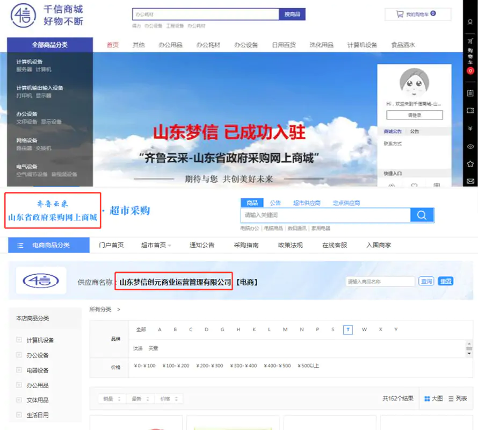Click the 查询 button
Viewport: 478px width, 430px height.
tap(426, 281)
